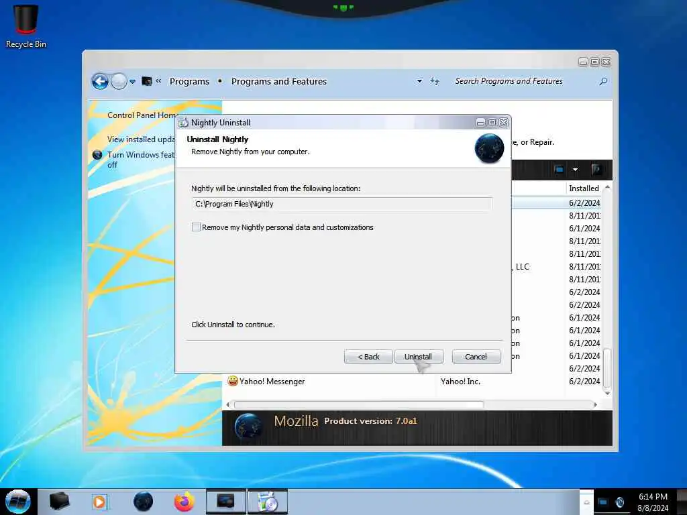
Task: Click the Nightly globe logo in the dialog header
Action: click(489, 148)
